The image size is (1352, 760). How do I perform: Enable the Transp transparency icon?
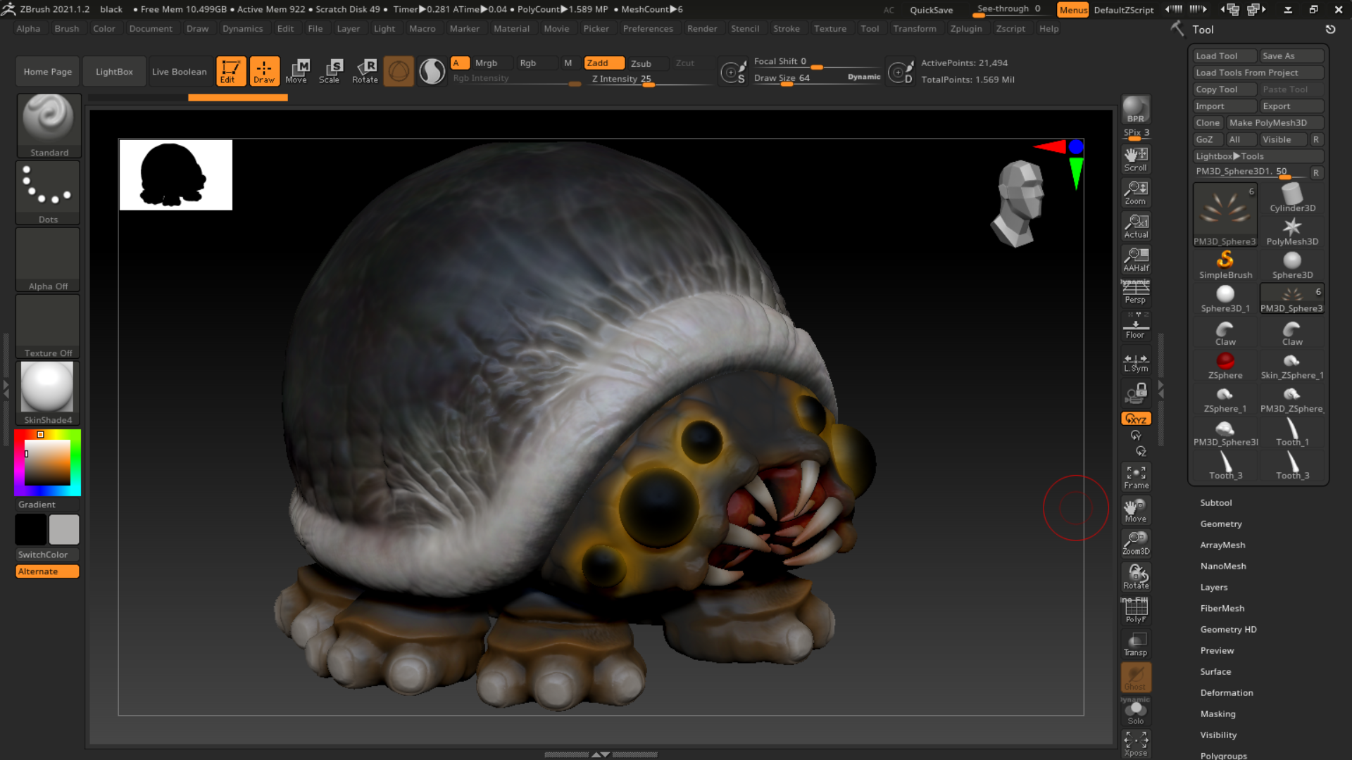point(1135,643)
